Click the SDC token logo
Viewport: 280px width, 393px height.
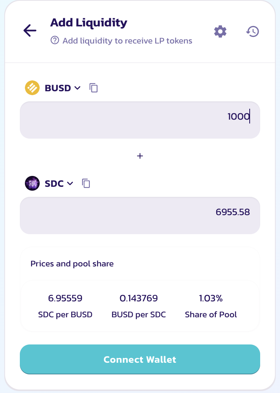[x=32, y=183]
